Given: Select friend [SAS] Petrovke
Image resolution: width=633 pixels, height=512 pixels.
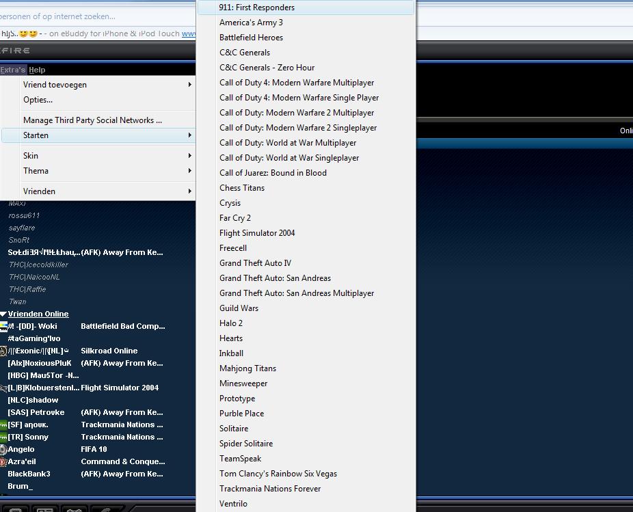Looking at the screenshot, I should [x=36, y=412].
